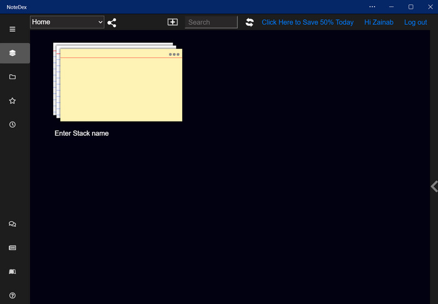
Task: Open the hamburger navigation menu
Action: tap(12, 29)
